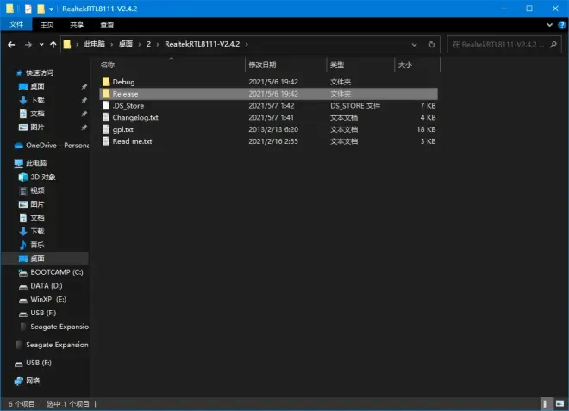This screenshot has width=569, height=411.
Task: Click the Changelog.txt file name
Action: [135, 117]
